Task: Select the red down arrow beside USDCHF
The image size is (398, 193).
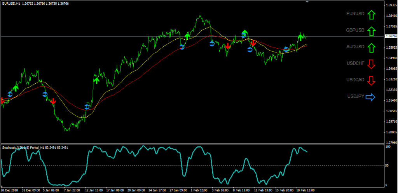Action: [371, 64]
